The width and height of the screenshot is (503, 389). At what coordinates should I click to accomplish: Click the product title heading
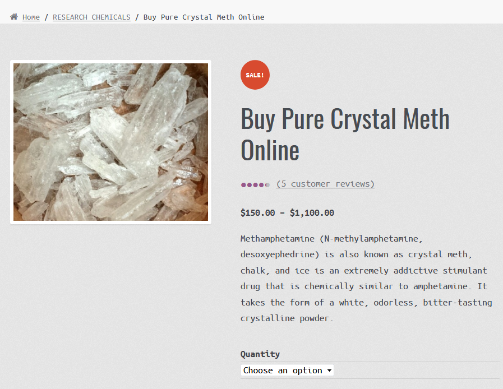pos(345,134)
